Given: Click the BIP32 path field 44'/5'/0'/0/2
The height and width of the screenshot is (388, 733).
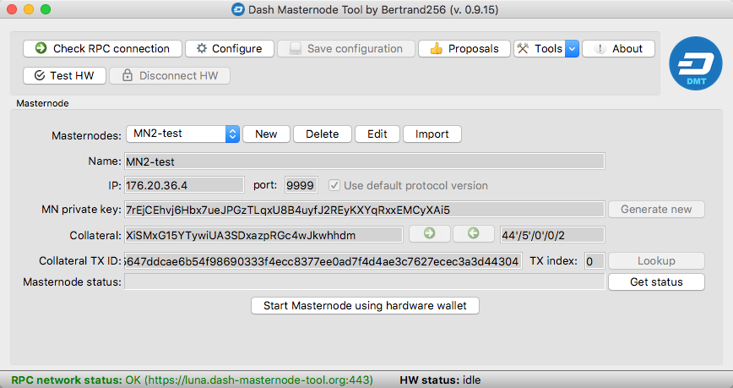Looking at the screenshot, I should (552, 235).
